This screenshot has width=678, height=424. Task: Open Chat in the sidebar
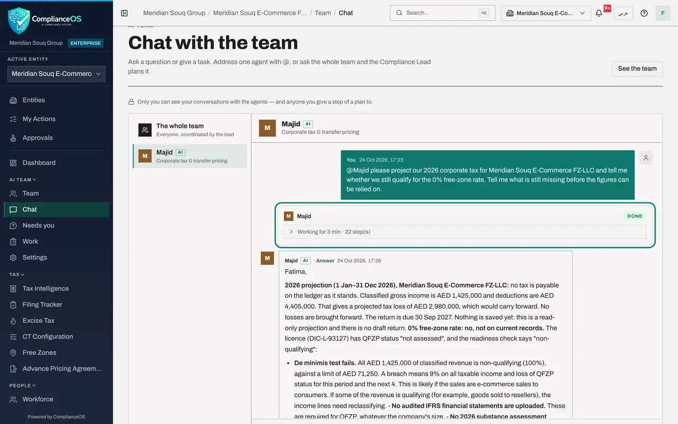tap(56, 209)
